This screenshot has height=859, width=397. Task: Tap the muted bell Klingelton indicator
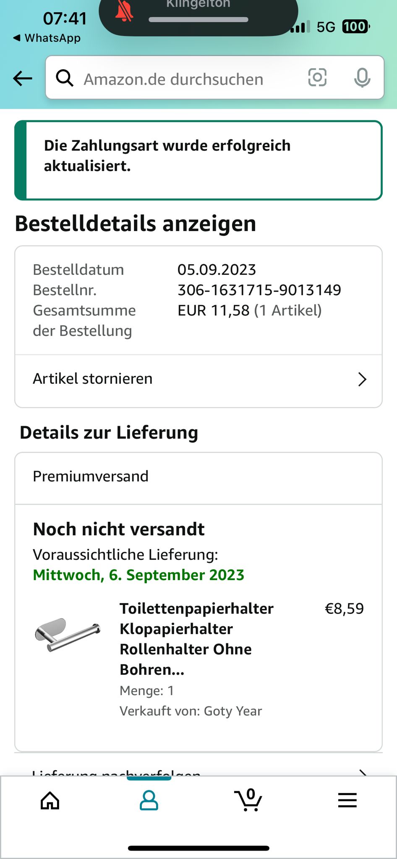click(x=124, y=12)
